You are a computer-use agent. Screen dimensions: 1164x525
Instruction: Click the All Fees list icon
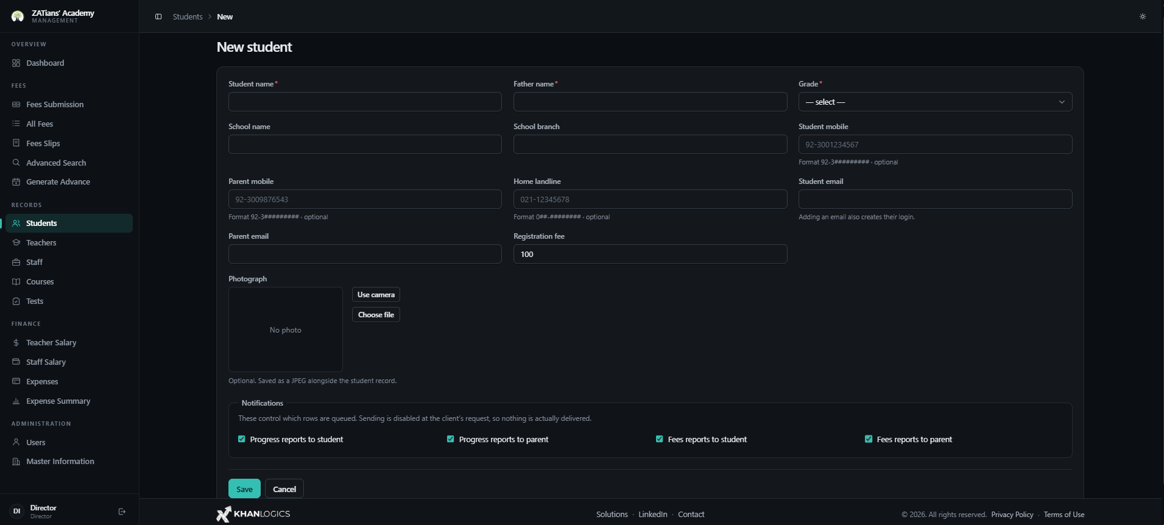click(x=16, y=124)
